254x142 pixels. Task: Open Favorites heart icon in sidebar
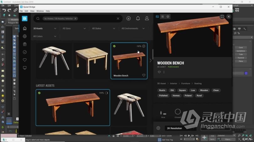(x=25, y=60)
